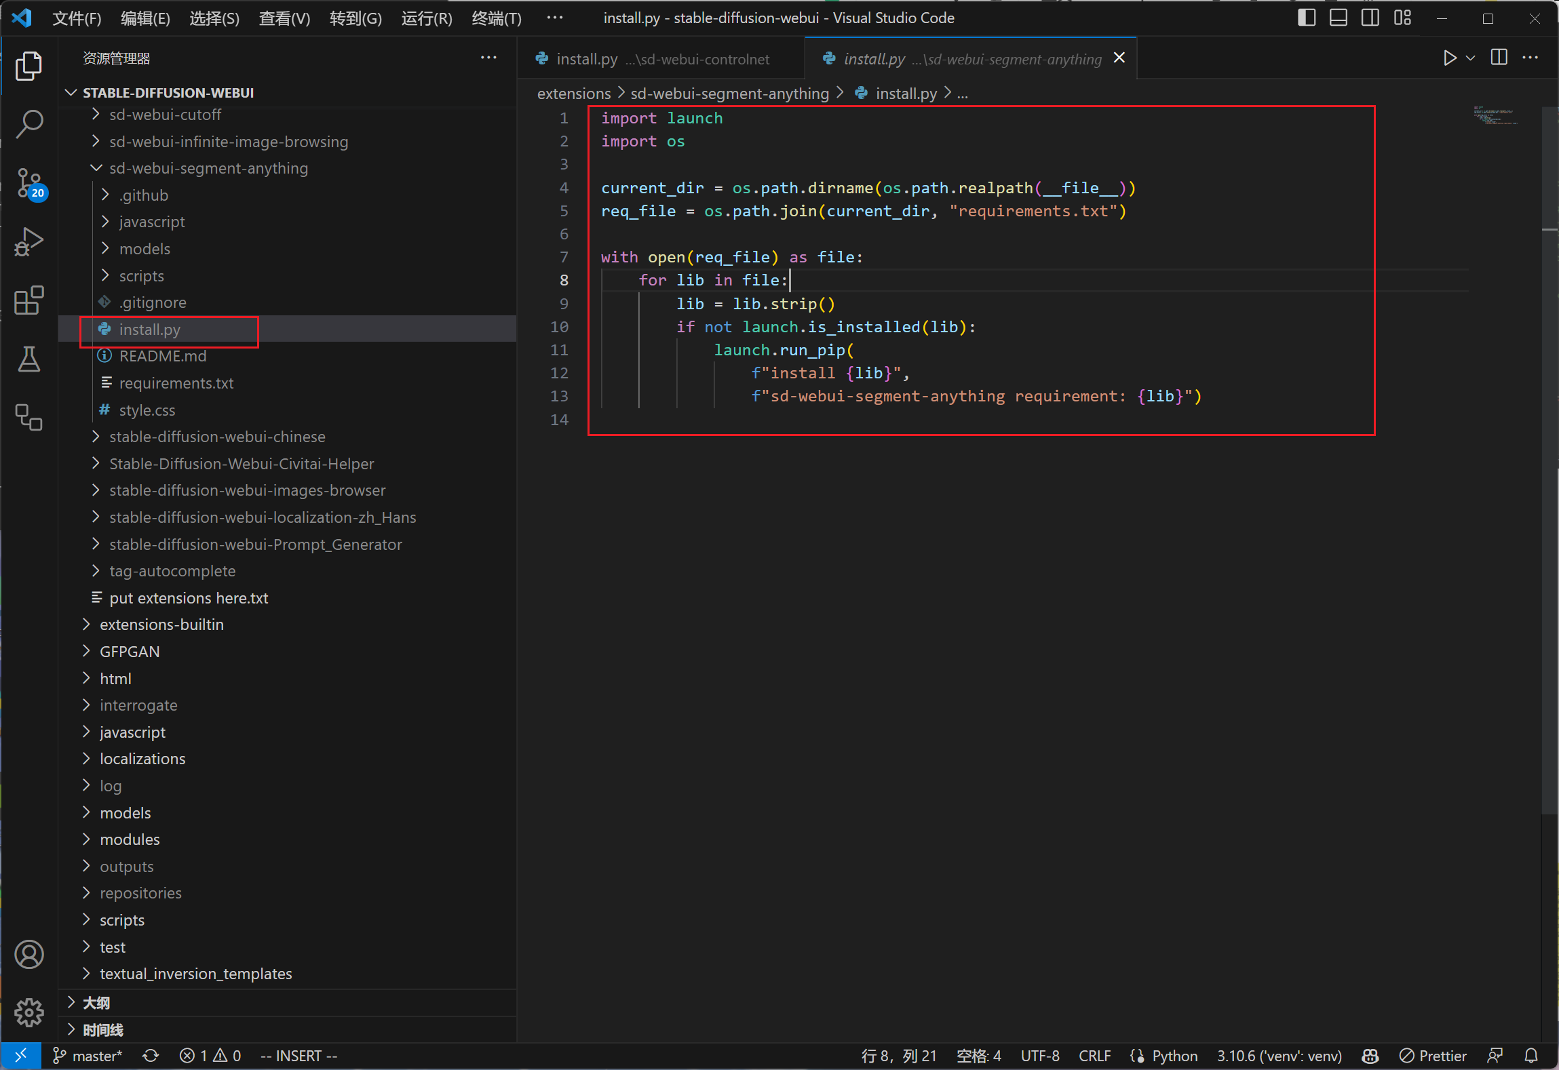Open the Testing flask icon
This screenshot has width=1559, height=1070.
[x=28, y=359]
